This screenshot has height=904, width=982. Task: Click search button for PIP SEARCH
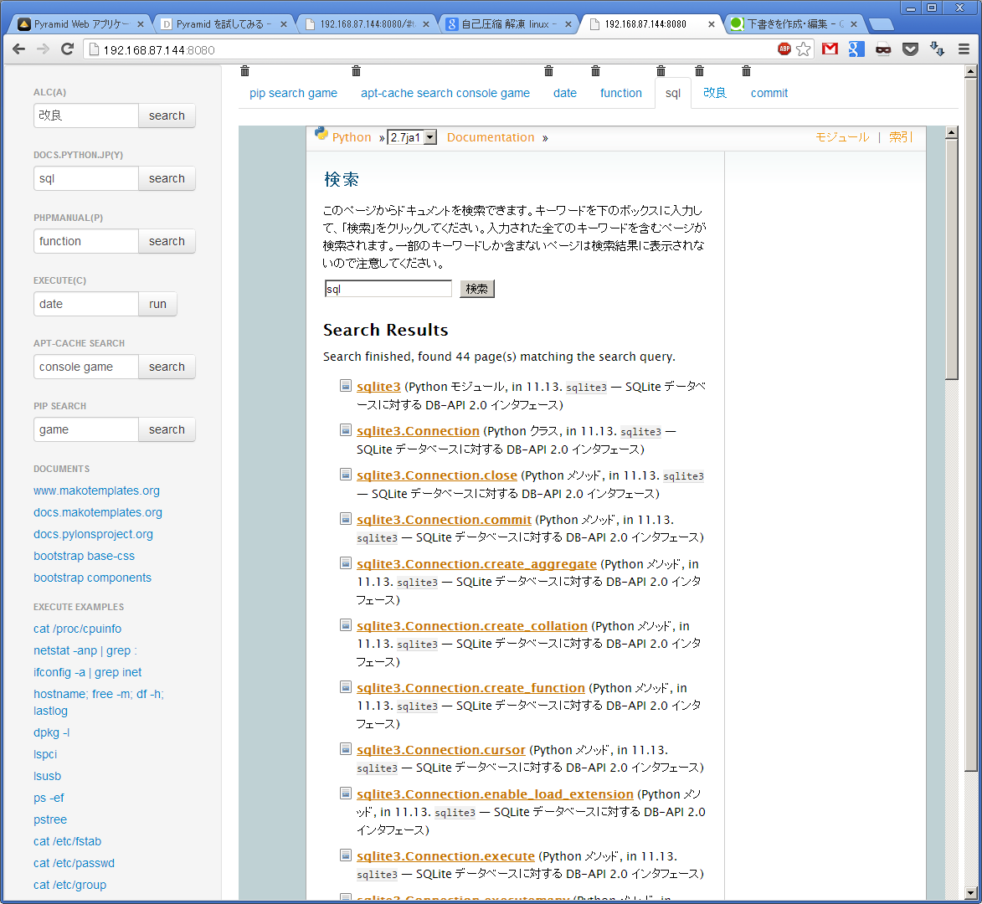click(167, 429)
